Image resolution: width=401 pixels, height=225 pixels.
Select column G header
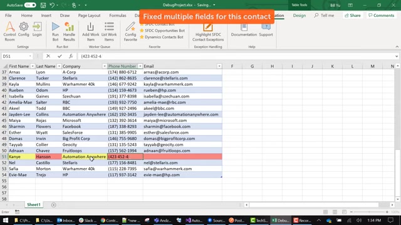point(252,66)
